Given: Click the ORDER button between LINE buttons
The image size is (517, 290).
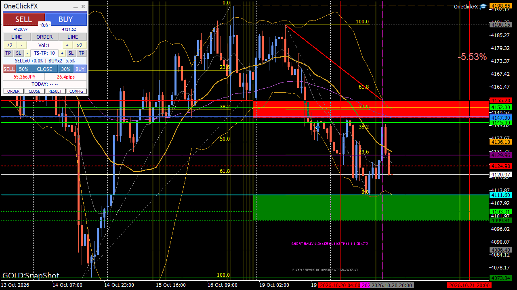Looking at the screenshot, I should 44,37.
